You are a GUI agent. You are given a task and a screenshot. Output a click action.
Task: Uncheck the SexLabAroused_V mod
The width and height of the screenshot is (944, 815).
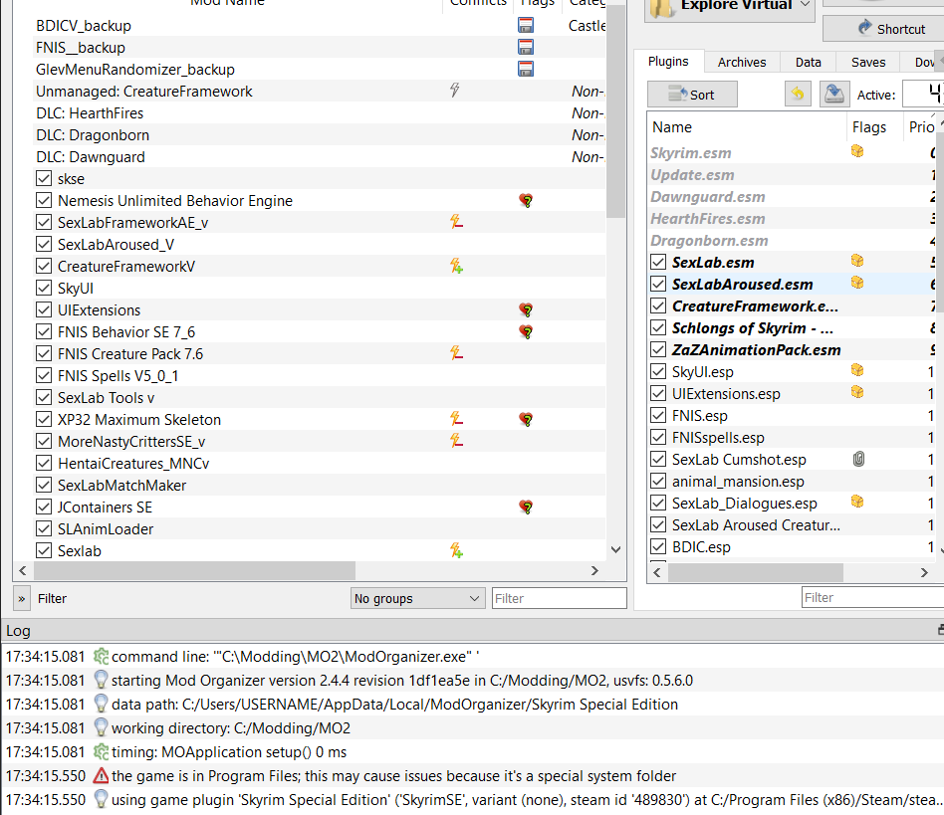tap(44, 244)
